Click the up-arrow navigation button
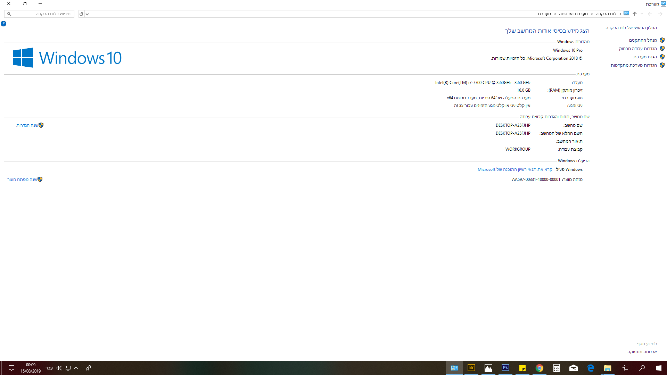The image size is (667, 375). tap(634, 14)
